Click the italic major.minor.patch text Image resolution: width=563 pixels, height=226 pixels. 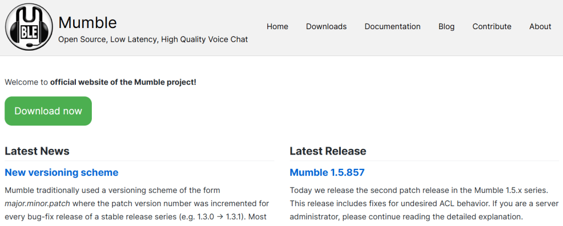(37, 203)
